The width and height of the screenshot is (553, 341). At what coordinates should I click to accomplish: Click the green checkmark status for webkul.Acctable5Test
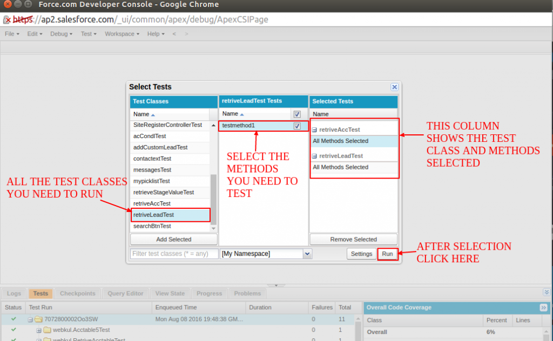[x=14, y=330]
